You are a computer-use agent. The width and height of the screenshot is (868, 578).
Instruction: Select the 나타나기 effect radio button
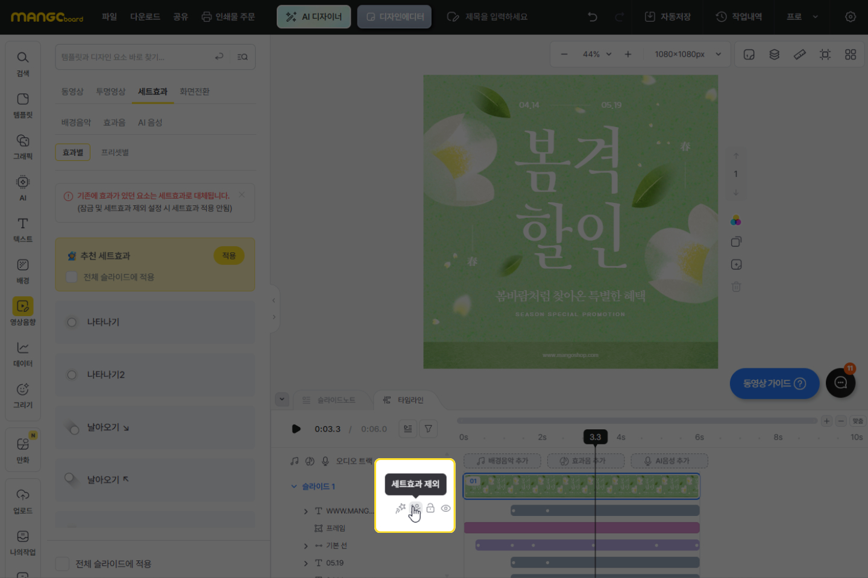tap(72, 322)
